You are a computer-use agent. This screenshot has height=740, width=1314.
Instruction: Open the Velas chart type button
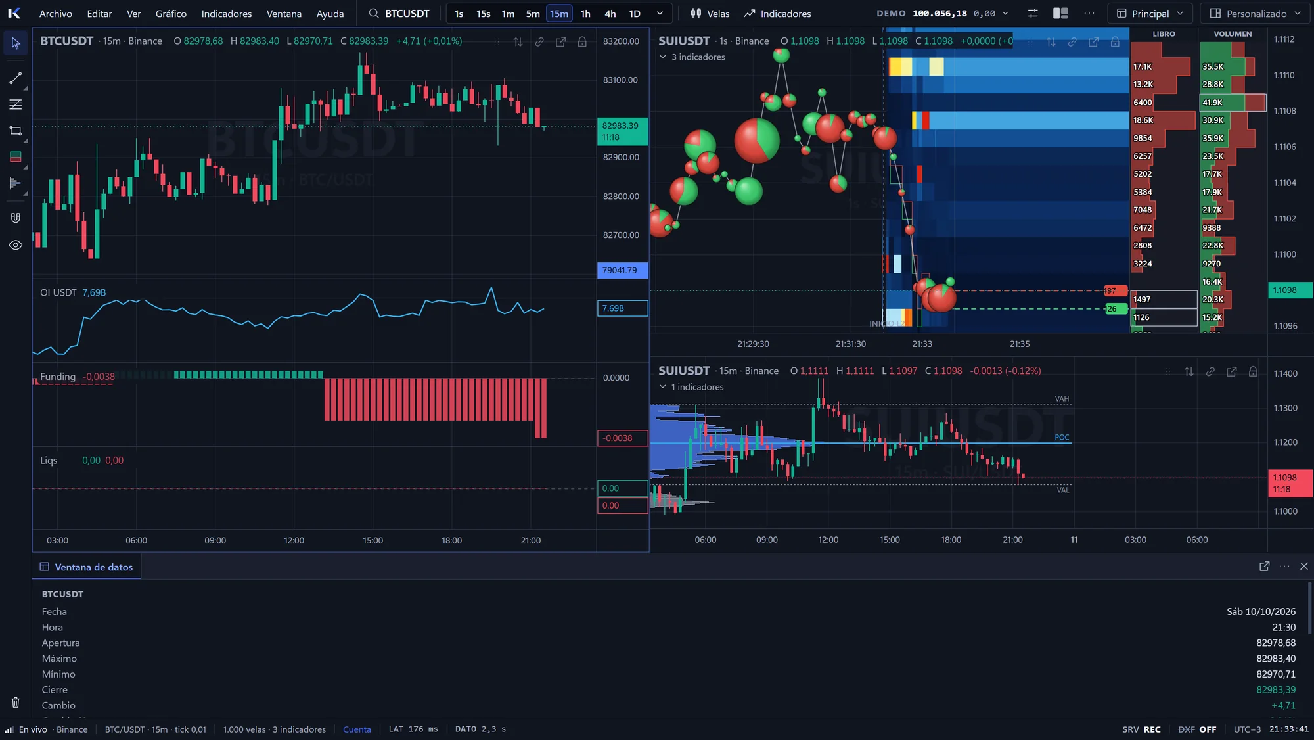(710, 13)
